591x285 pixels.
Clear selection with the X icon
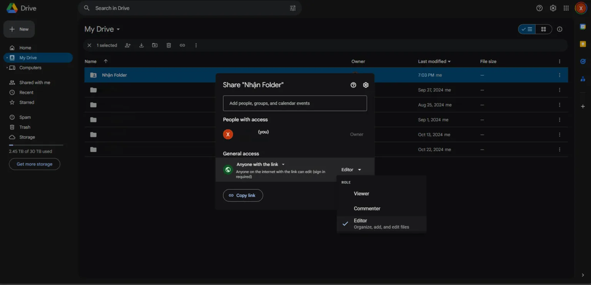(x=89, y=45)
